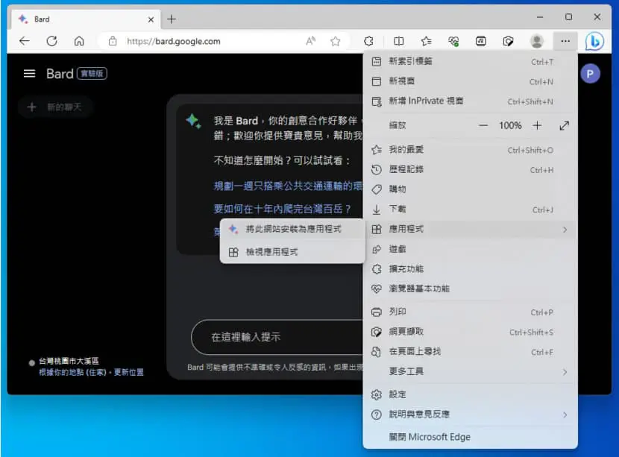Viewport: 619px width, 457px height.
Task: Open 設定 from the Edge menu
Action: 470,394
